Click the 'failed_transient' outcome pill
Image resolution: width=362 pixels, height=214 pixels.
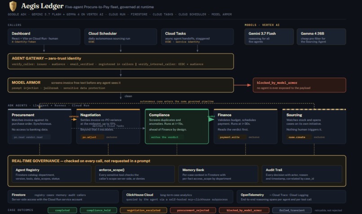coord(292,210)
